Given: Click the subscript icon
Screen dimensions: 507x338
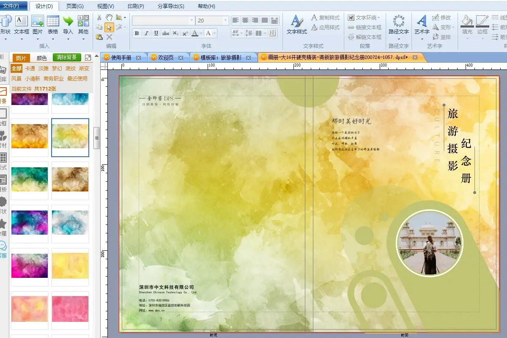Looking at the screenshot, I should point(175,33).
